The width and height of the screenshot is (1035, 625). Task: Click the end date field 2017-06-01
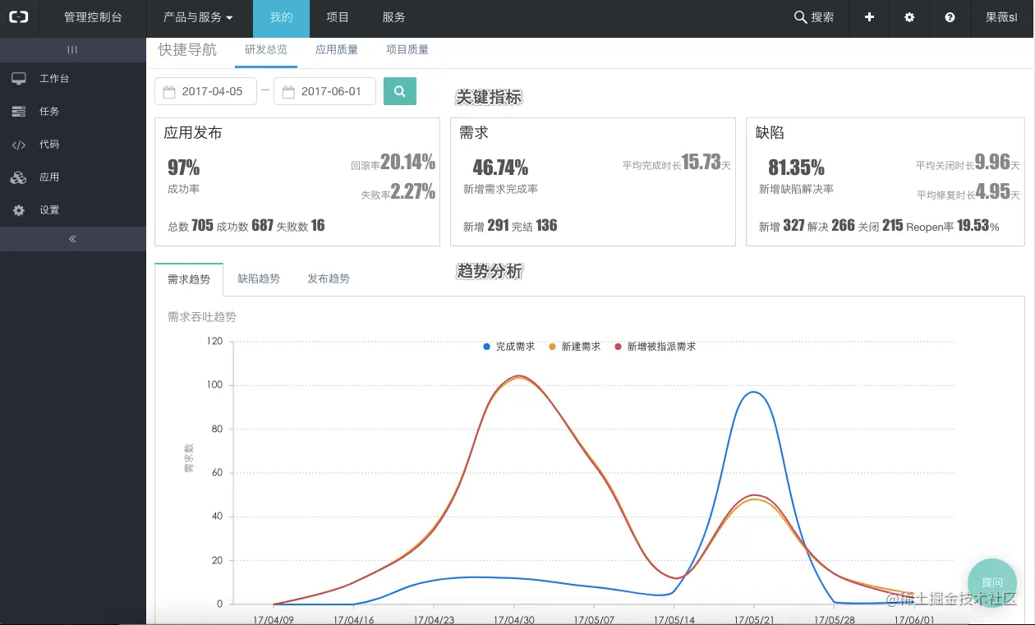324,91
